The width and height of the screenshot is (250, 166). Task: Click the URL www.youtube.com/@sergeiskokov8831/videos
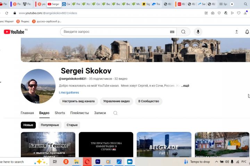(48, 13)
